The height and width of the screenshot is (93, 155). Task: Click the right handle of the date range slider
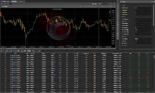coord(96,4)
